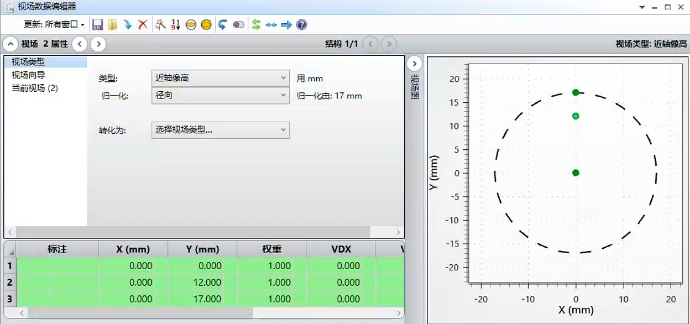Click the sort fields 1-9 icon

point(176,25)
